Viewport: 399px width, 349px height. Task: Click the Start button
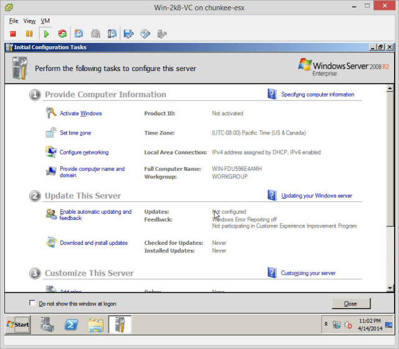tap(18, 324)
